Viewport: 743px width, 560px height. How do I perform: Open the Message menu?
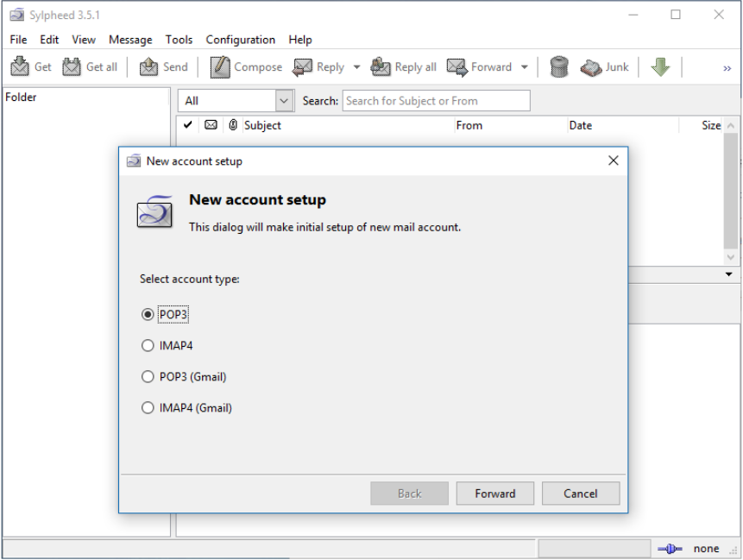(x=130, y=40)
